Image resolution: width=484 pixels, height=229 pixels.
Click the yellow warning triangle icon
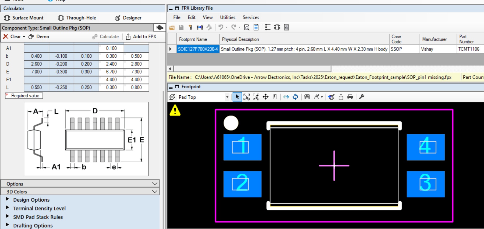(175, 110)
